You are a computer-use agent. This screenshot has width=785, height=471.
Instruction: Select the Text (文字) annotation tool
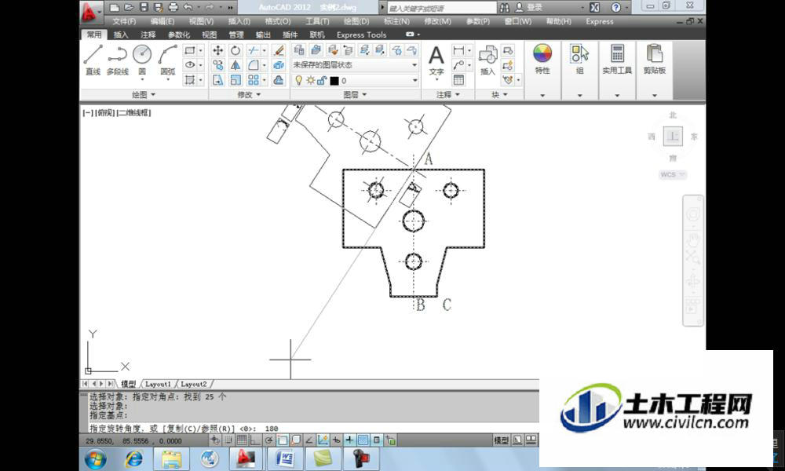436,61
